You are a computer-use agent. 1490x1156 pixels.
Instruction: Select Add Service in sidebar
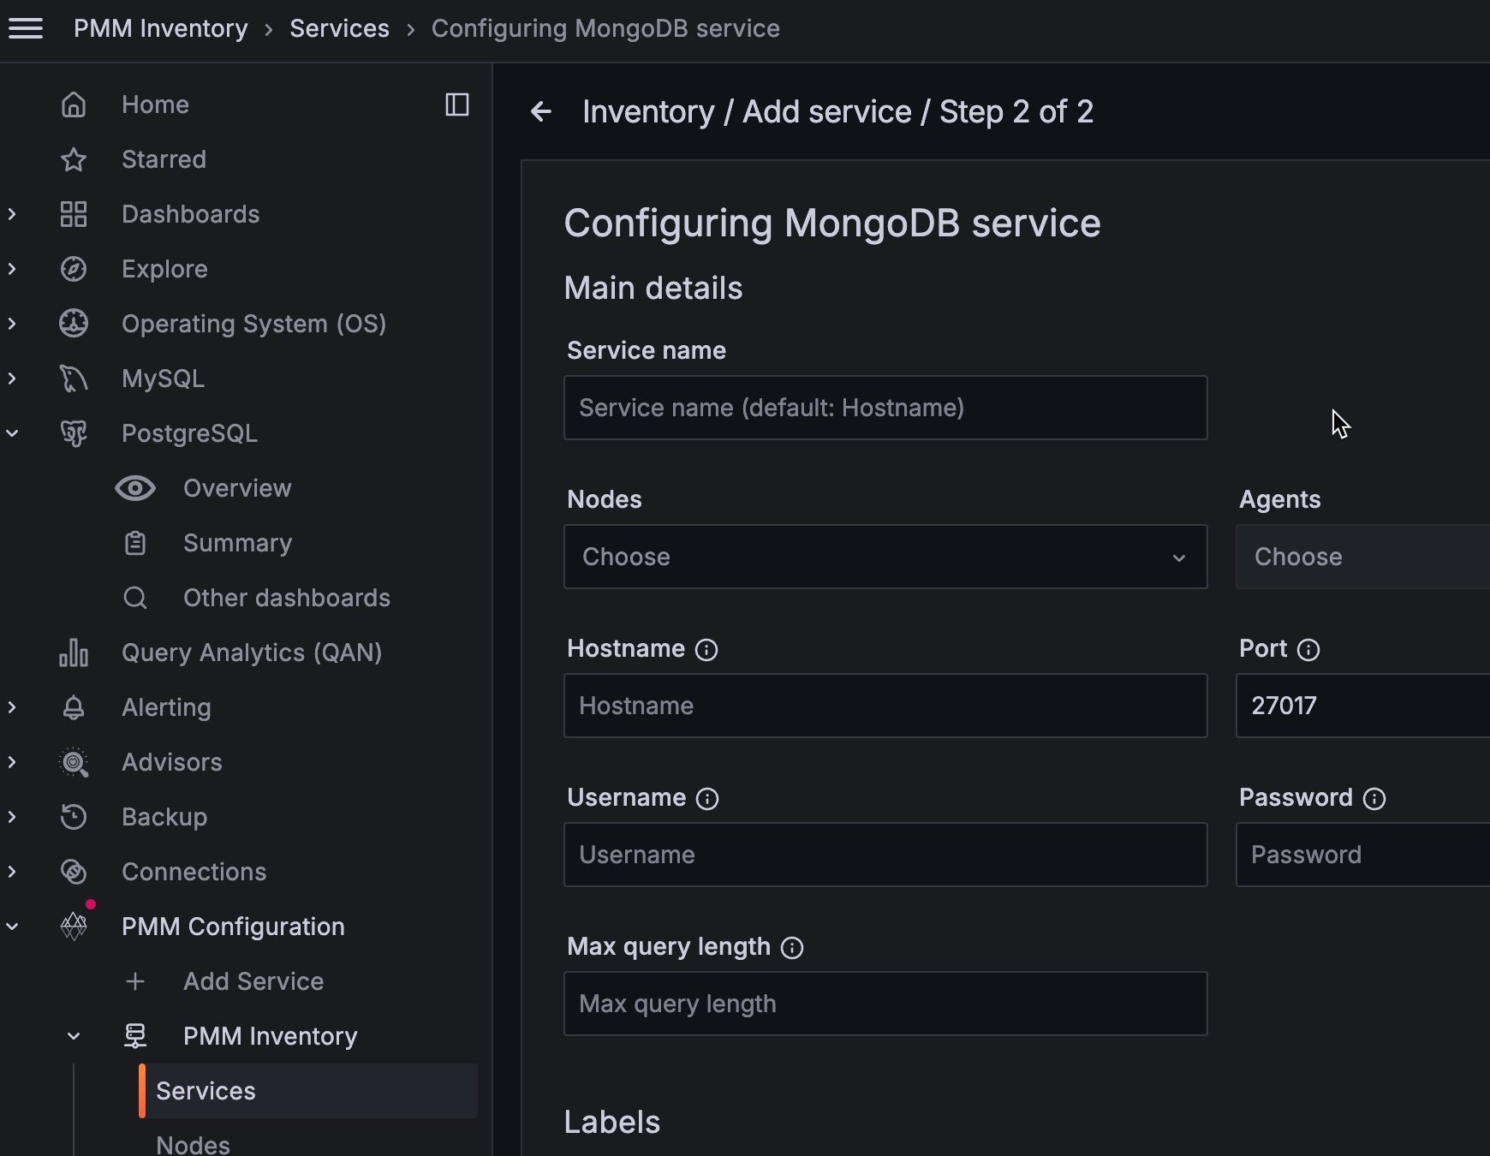253,981
